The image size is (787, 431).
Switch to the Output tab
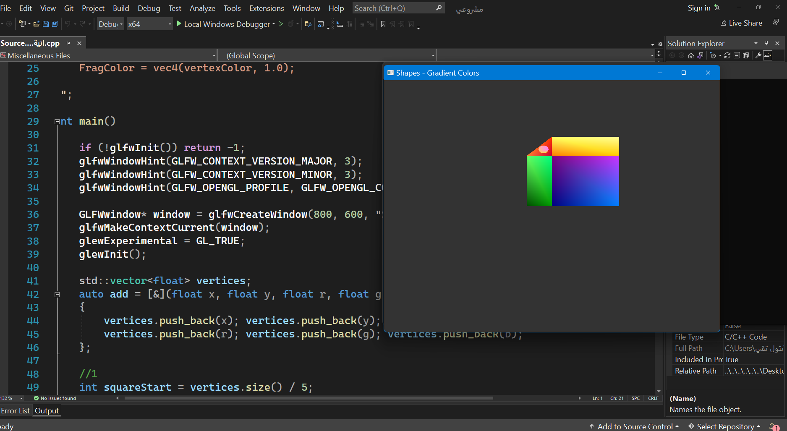pos(47,410)
